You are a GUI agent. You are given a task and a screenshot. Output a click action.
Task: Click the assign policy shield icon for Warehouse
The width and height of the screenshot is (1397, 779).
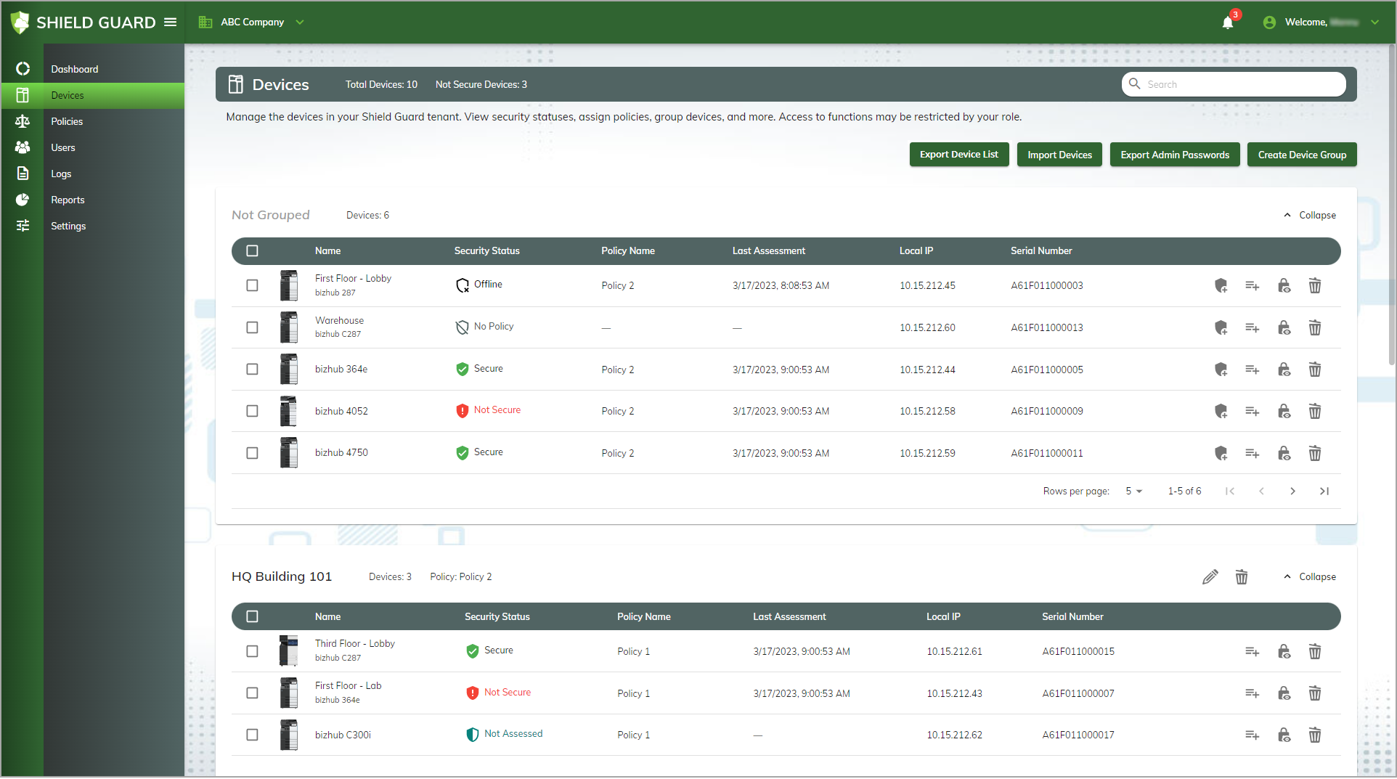pos(1221,328)
